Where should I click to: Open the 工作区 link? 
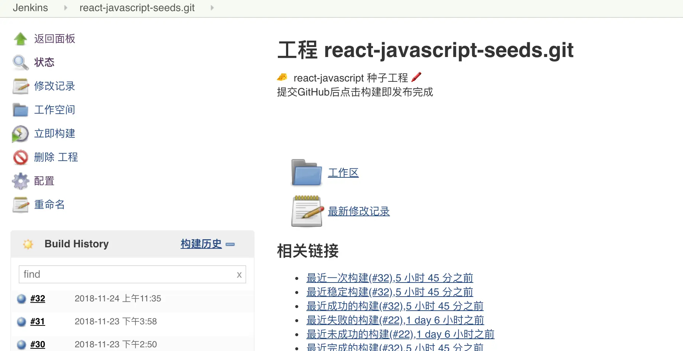[x=343, y=173]
